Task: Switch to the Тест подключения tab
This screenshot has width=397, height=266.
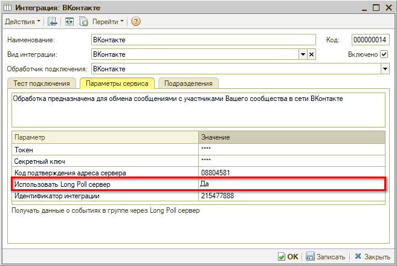Action: pyautogui.click(x=42, y=83)
